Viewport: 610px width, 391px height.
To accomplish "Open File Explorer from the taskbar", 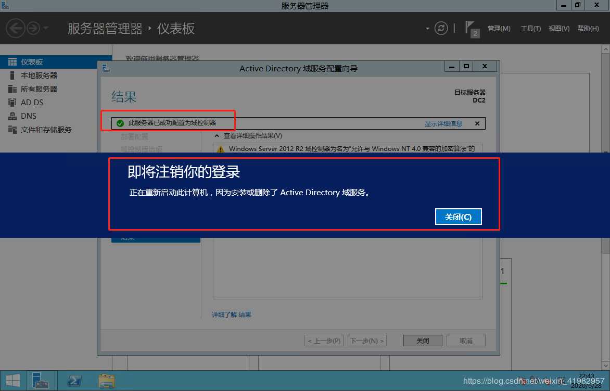I will tap(107, 381).
